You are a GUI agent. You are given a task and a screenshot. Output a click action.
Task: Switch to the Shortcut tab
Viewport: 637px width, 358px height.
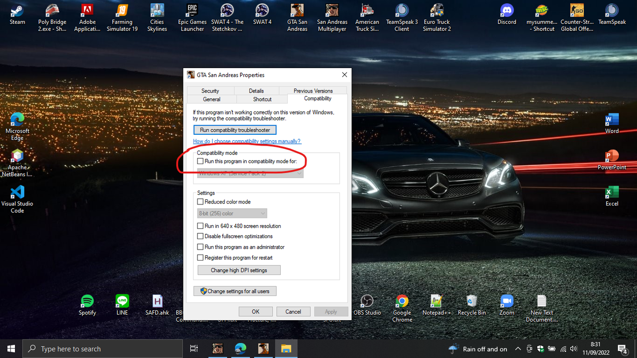tap(262, 99)
